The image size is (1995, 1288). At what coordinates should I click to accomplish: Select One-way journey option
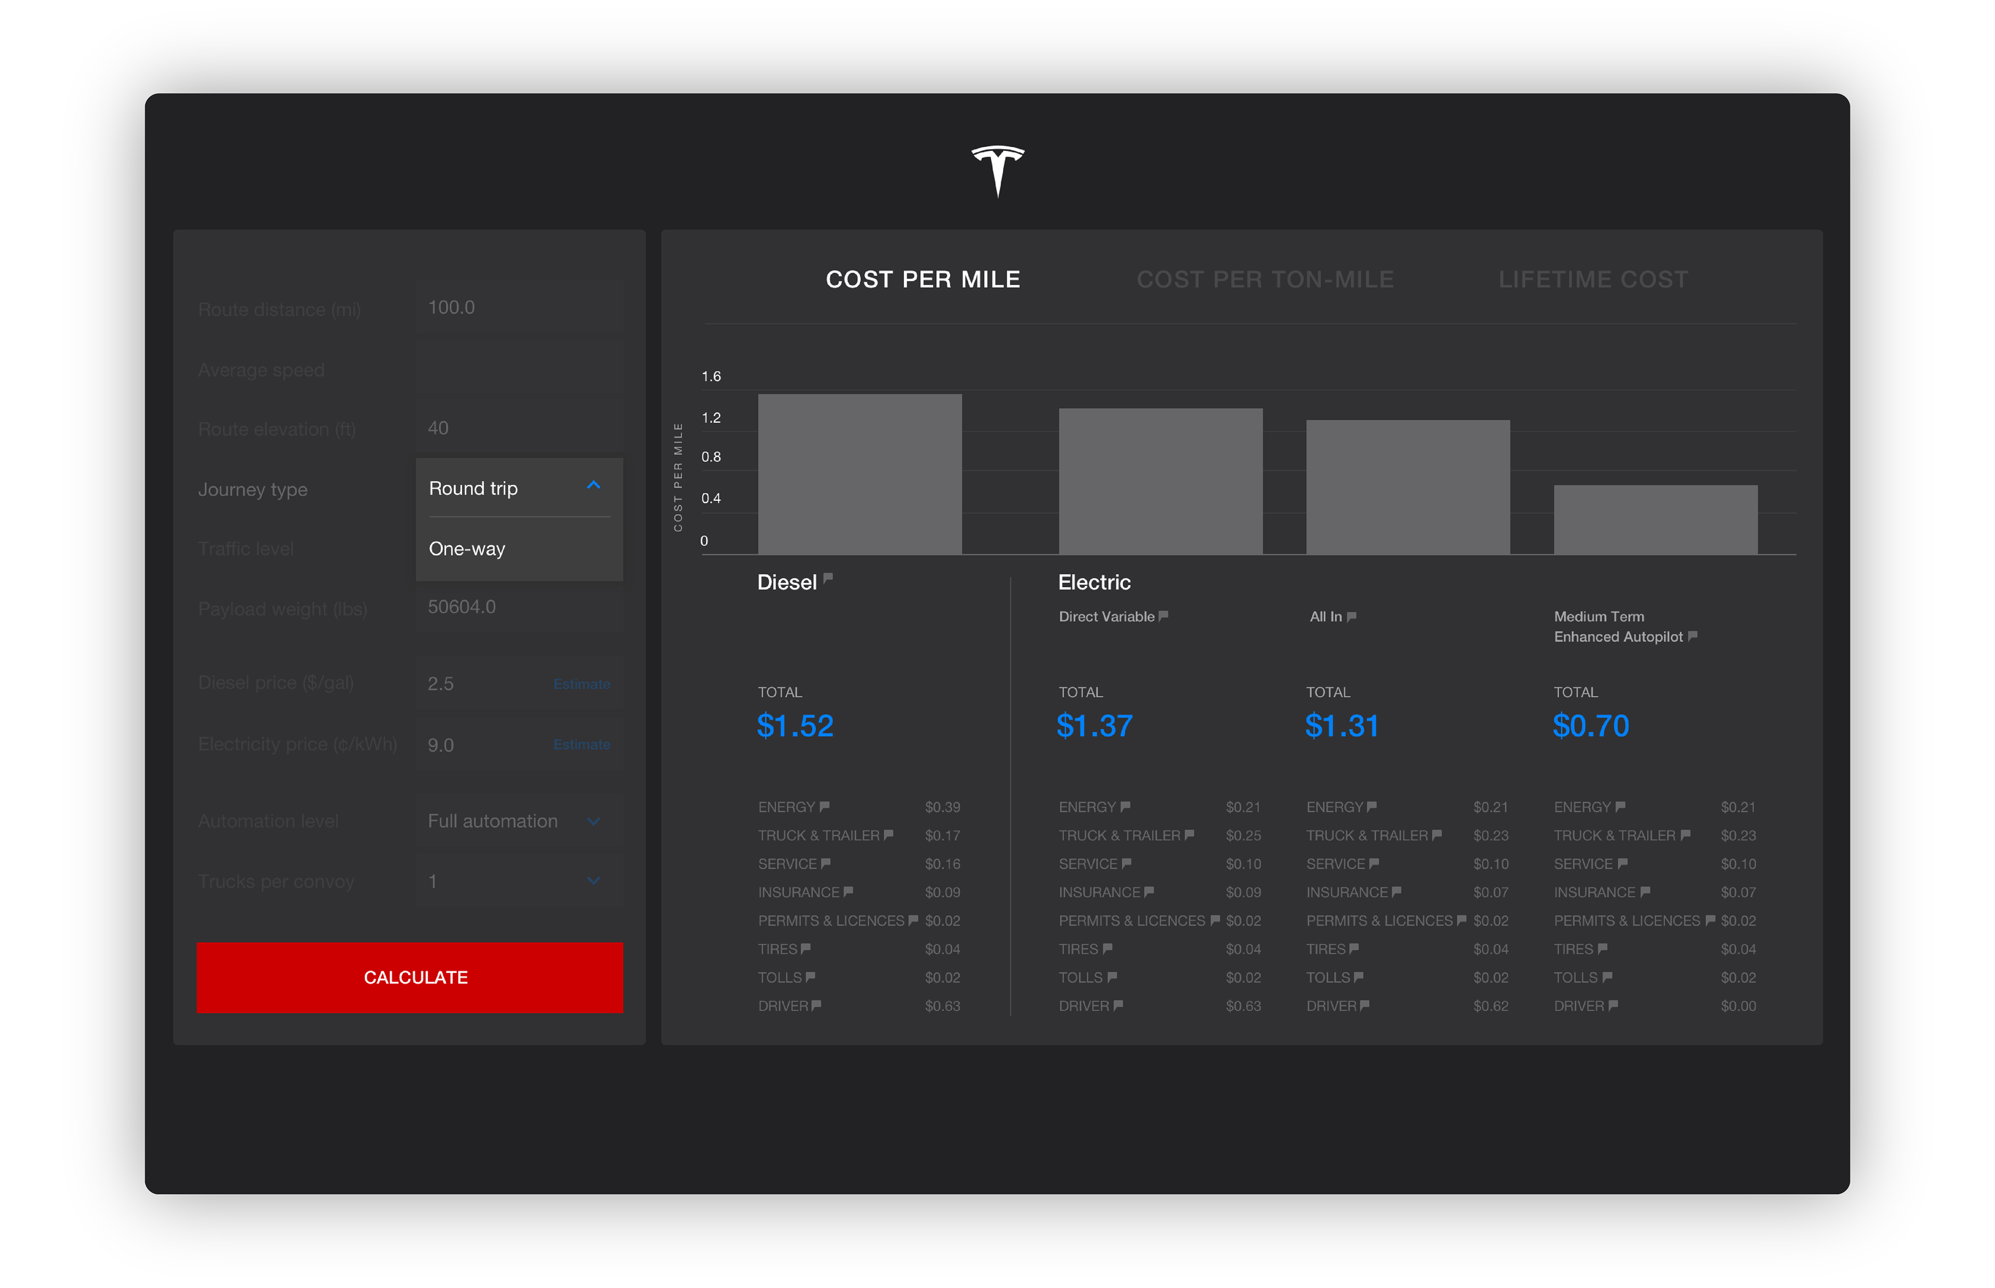468,548
